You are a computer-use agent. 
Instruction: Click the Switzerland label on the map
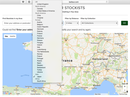coord(100,59)
